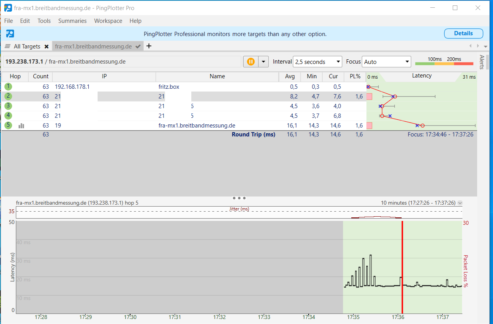The height and width of the screenshot is (324, 493).
Task: Click the PingPlotter logo in the blue banner
Action: 10,34
